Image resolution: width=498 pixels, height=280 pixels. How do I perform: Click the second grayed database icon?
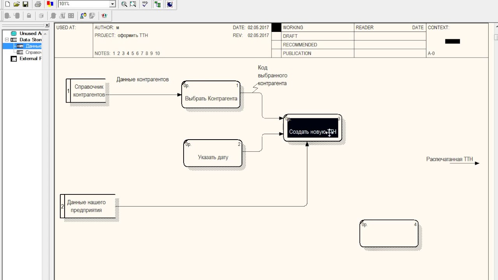point(17,16)
